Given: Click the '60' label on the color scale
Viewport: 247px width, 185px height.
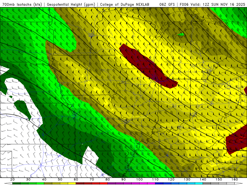Looking at the screenshot, I should tap(76, 179).
